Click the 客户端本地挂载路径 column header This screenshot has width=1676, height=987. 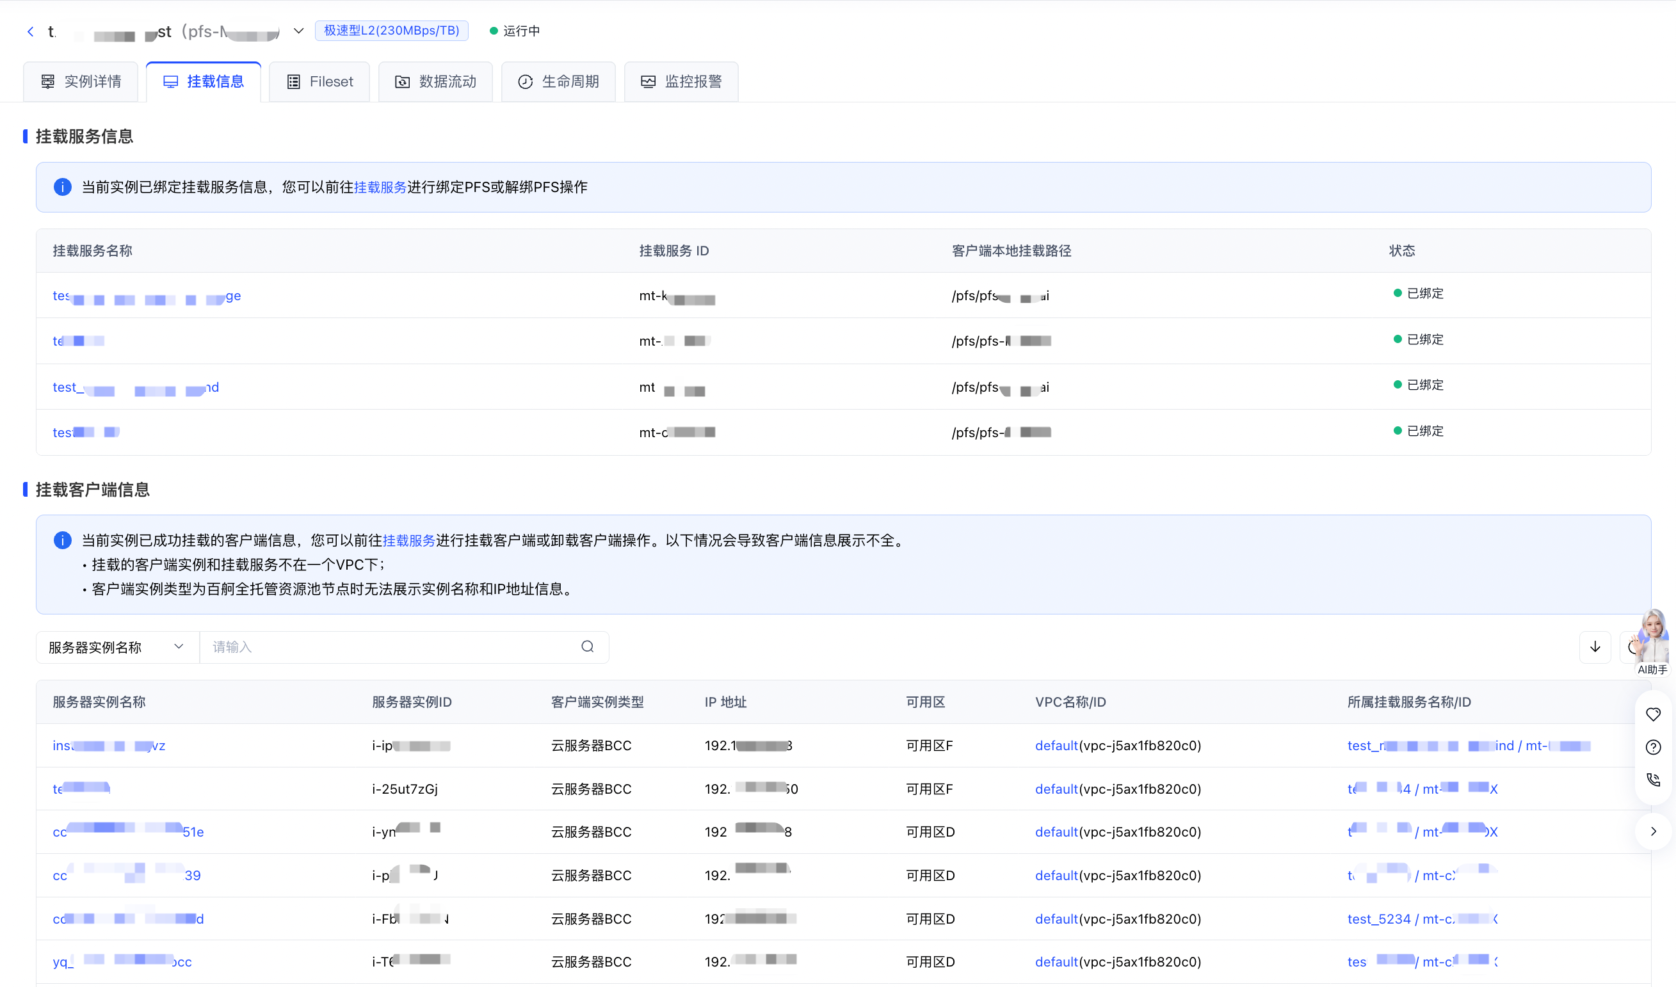point(1011,251)
